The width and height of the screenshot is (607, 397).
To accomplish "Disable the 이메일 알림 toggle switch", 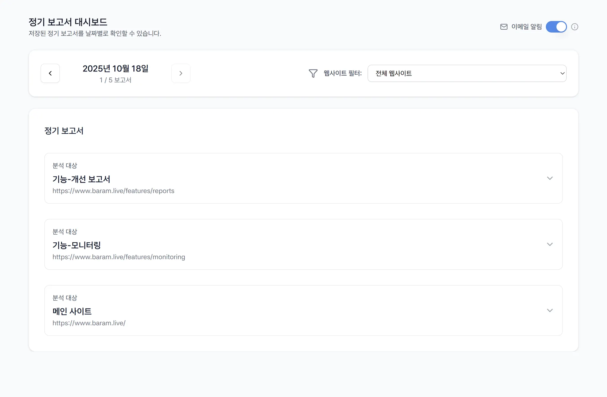I will pos(556,27).
